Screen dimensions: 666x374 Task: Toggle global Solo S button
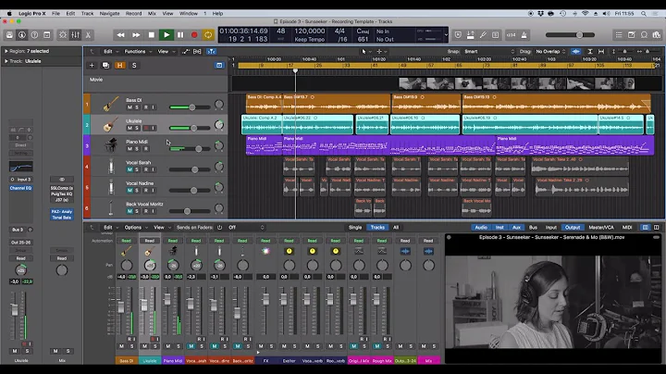(x=134, y=65)
